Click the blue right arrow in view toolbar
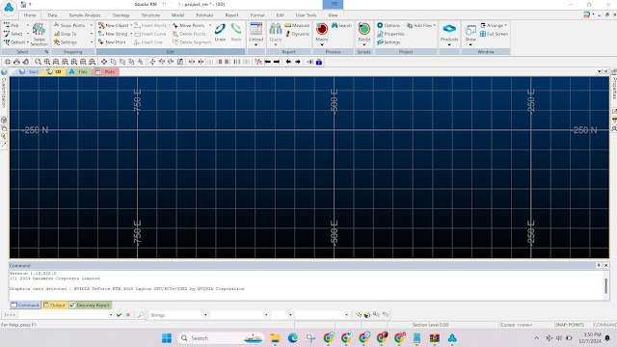Viewport: 617px width, 347px height. pos(298,62)
